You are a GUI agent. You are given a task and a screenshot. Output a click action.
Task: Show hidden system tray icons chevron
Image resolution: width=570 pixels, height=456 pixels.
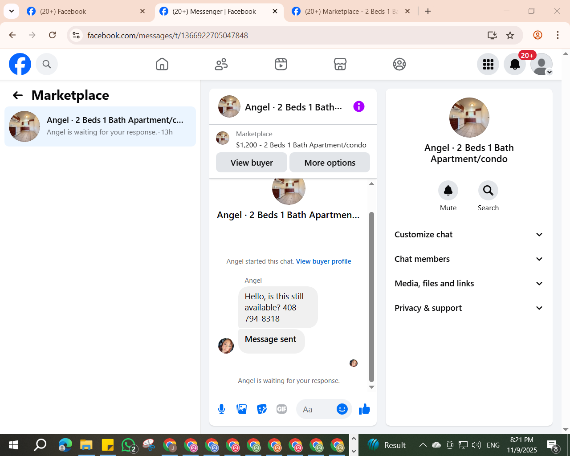tap(423, 445)
